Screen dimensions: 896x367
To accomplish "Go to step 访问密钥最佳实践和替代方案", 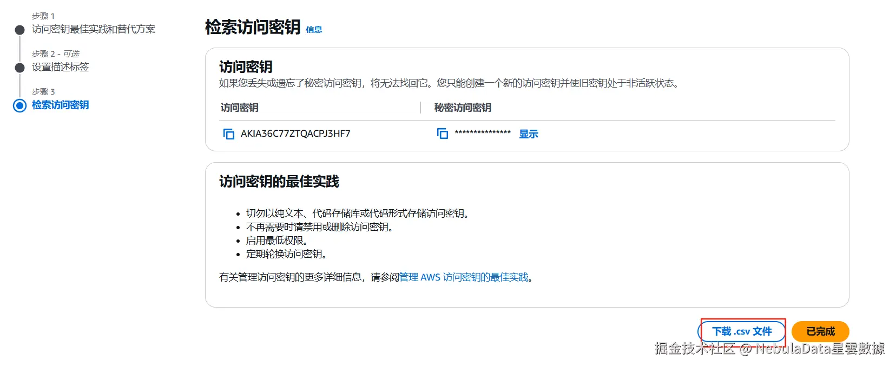I will coord(94,29).
